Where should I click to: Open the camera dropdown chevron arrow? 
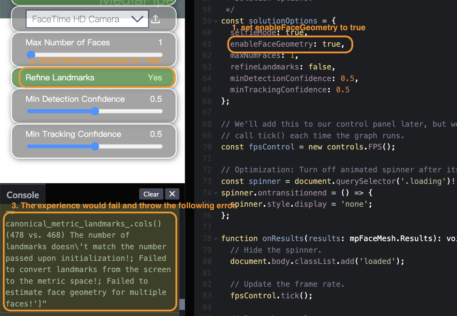click(x=138, y=19)
